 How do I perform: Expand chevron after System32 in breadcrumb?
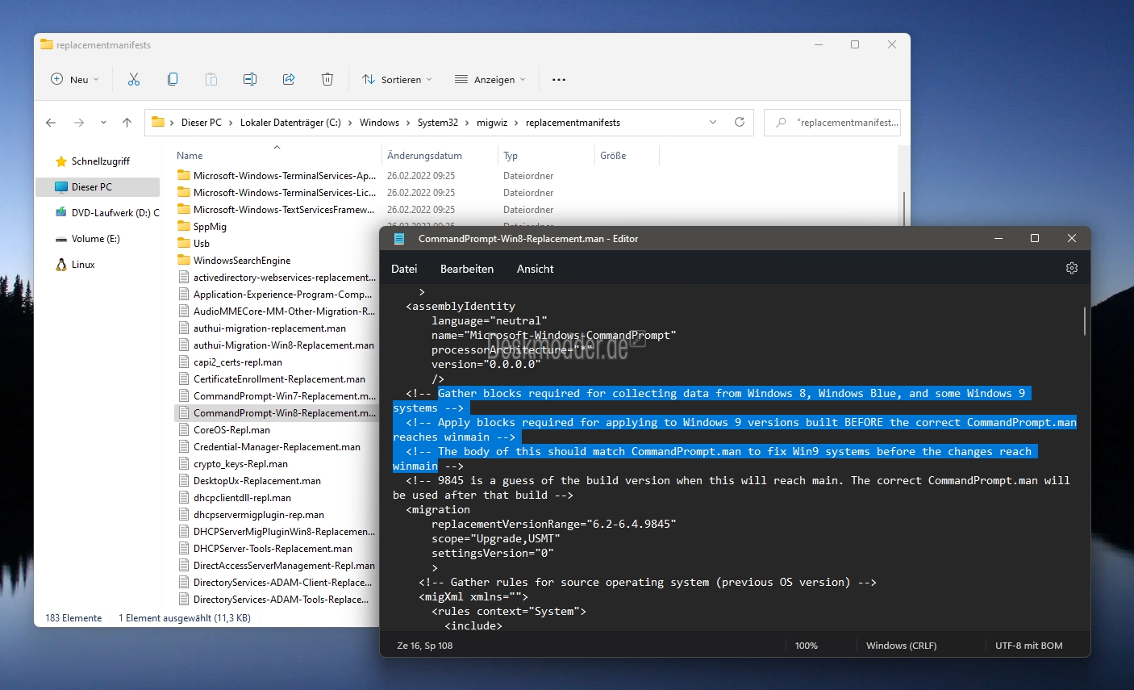coord(467,123)
